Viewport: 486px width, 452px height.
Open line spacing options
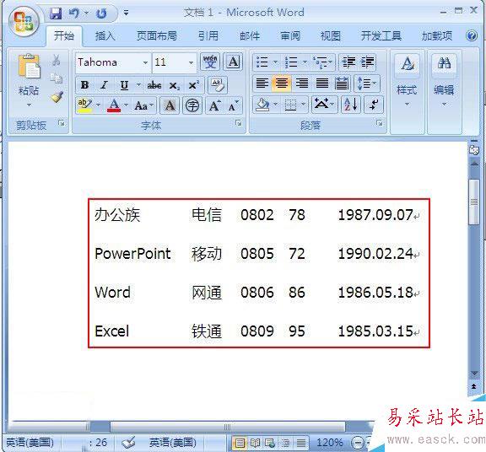click(367, 83)
